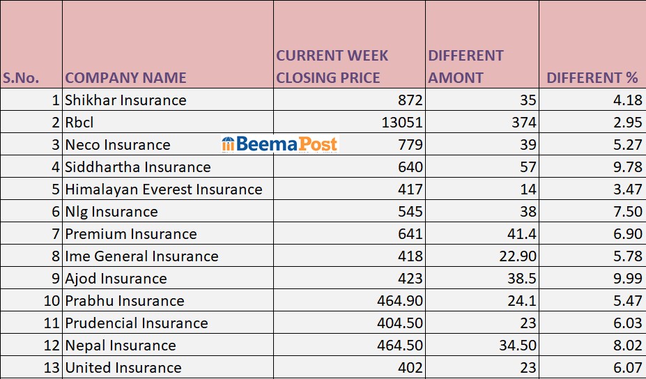
Task: Click the BeemaPost logo icon
Action: tap(229, 144)
